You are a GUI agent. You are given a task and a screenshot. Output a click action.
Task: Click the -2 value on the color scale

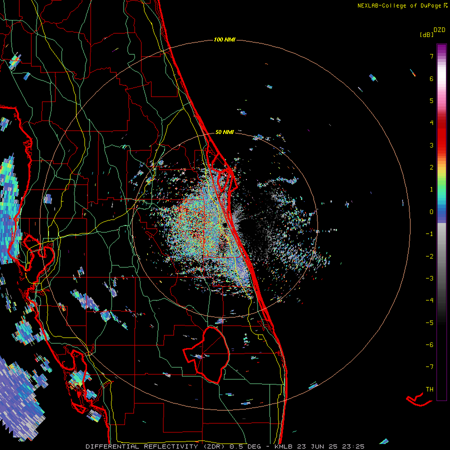tap(429, 256)
